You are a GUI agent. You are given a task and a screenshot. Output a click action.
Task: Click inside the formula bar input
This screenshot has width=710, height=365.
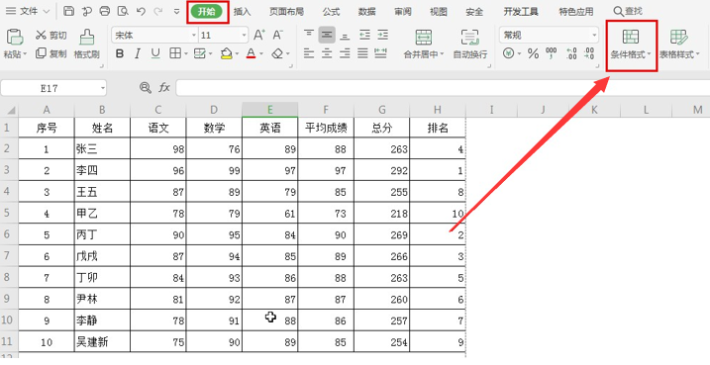(x=443, y=88)
